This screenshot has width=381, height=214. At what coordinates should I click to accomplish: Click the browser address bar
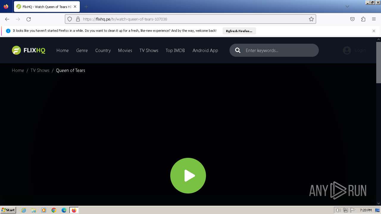[190, 19]
